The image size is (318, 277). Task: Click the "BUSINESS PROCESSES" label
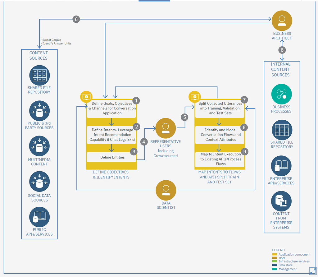pyautogui.click(x=281, y=109)
